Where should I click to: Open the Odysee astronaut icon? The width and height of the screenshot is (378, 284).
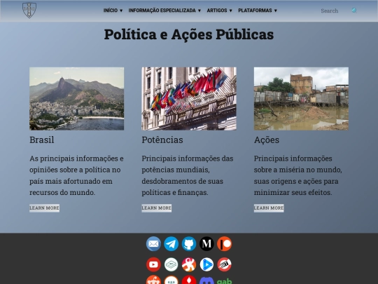(x=189, y=264)
